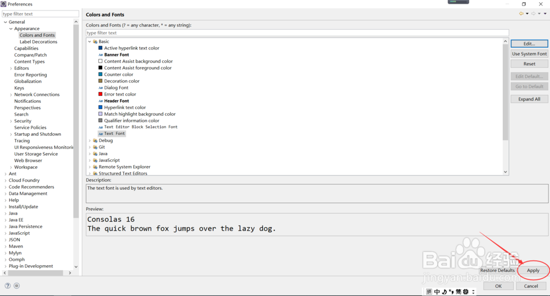Image resolution: width=550 pixels, height=296 pixels.
Task: Focus the left sidebar filter text field
Action: (x=40, y=14)
